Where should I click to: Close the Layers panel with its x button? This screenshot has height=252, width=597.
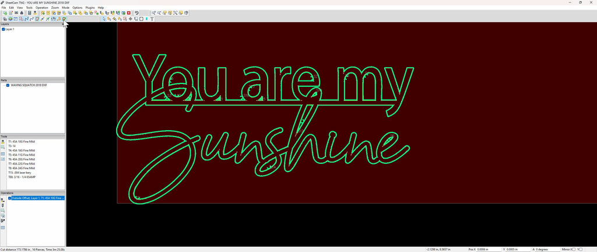point(63,24)
